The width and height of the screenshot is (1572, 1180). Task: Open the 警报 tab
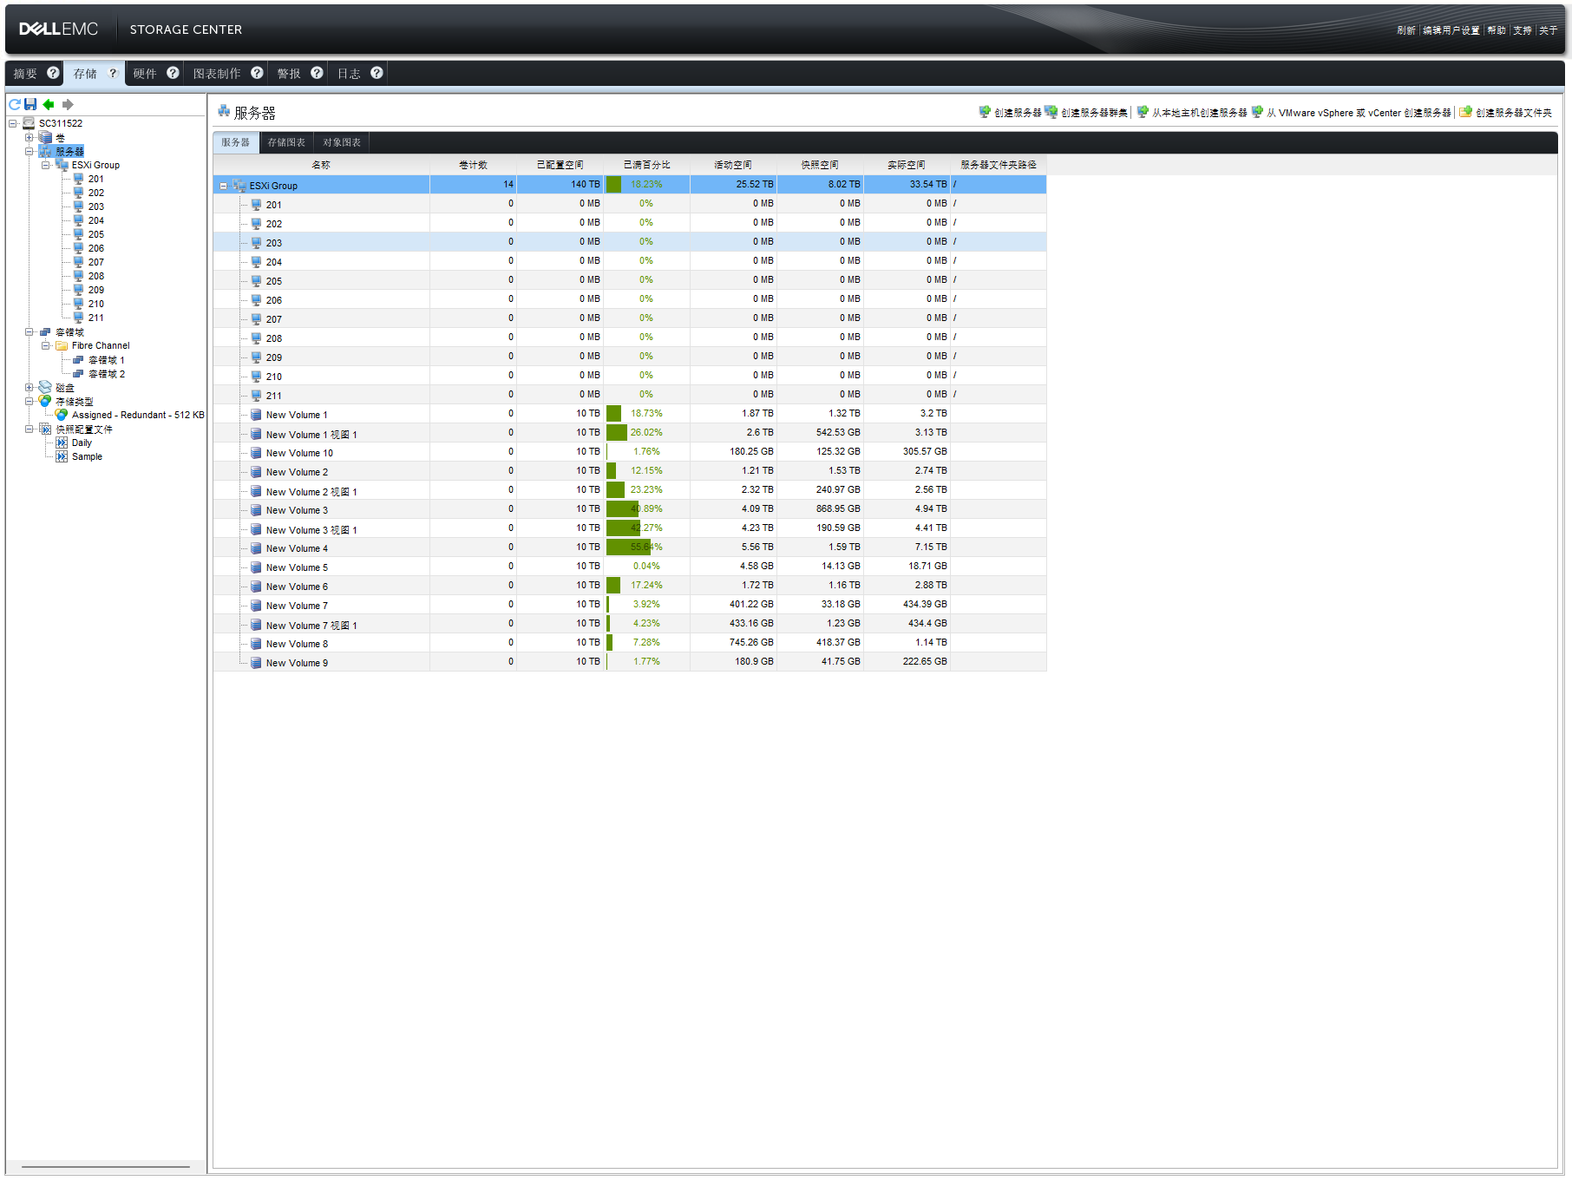pyautogui.click(x=289, y=74)
